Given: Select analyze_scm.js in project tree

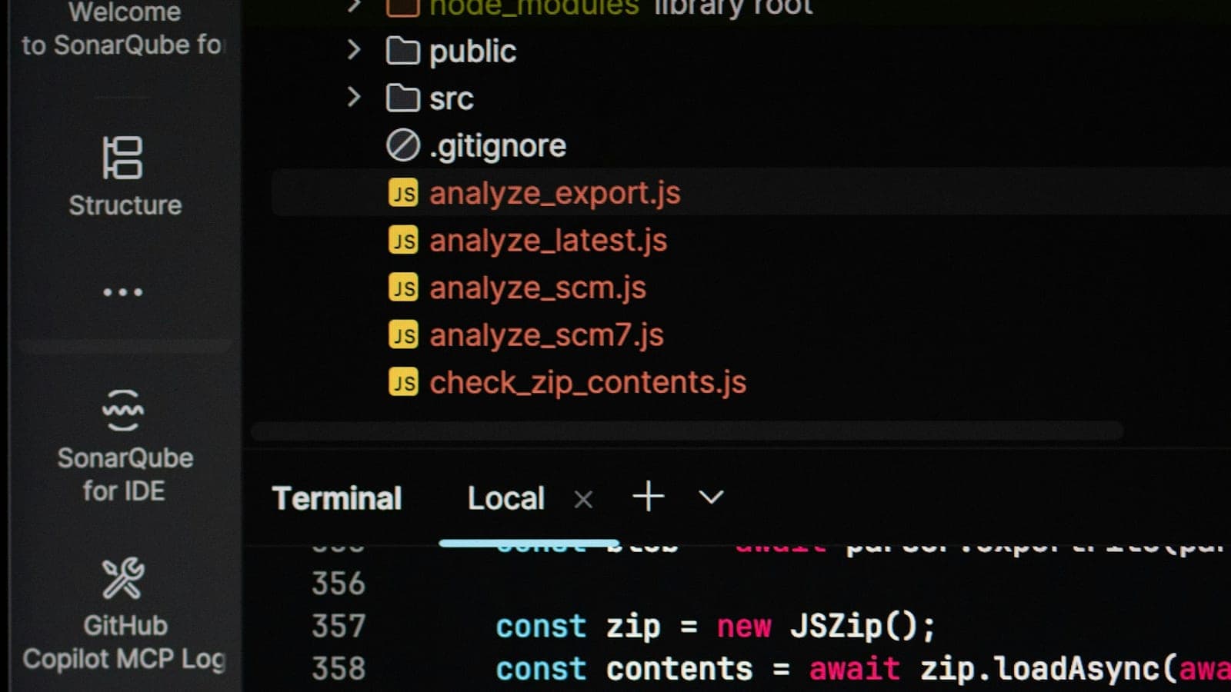Looking at the screenshot, I should (x=538, y=288).
